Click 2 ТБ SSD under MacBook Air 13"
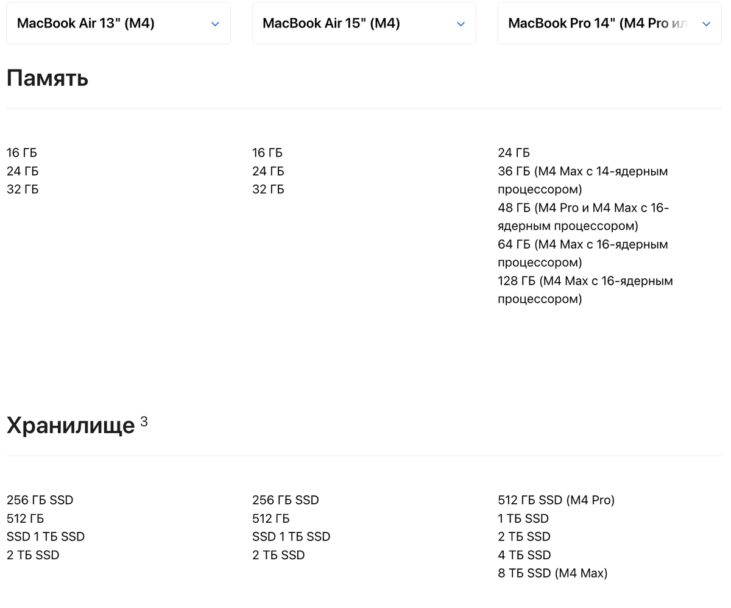731x608 pixels. (33, 555)
